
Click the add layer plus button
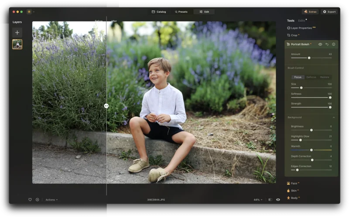click(x=17, y=32)
